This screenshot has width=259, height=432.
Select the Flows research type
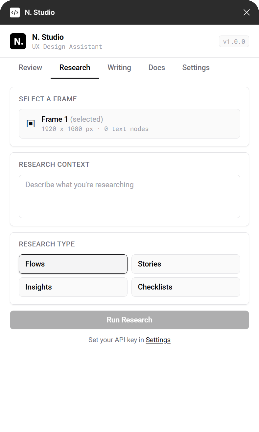(73, 264)
